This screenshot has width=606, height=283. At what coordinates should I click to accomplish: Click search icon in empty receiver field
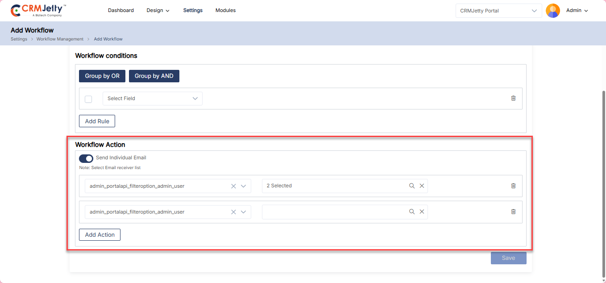(x=412, y=212)
